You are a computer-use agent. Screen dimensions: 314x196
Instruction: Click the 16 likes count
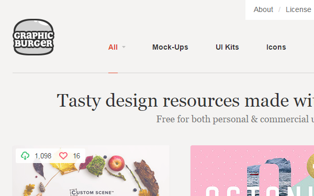(77, 156)
